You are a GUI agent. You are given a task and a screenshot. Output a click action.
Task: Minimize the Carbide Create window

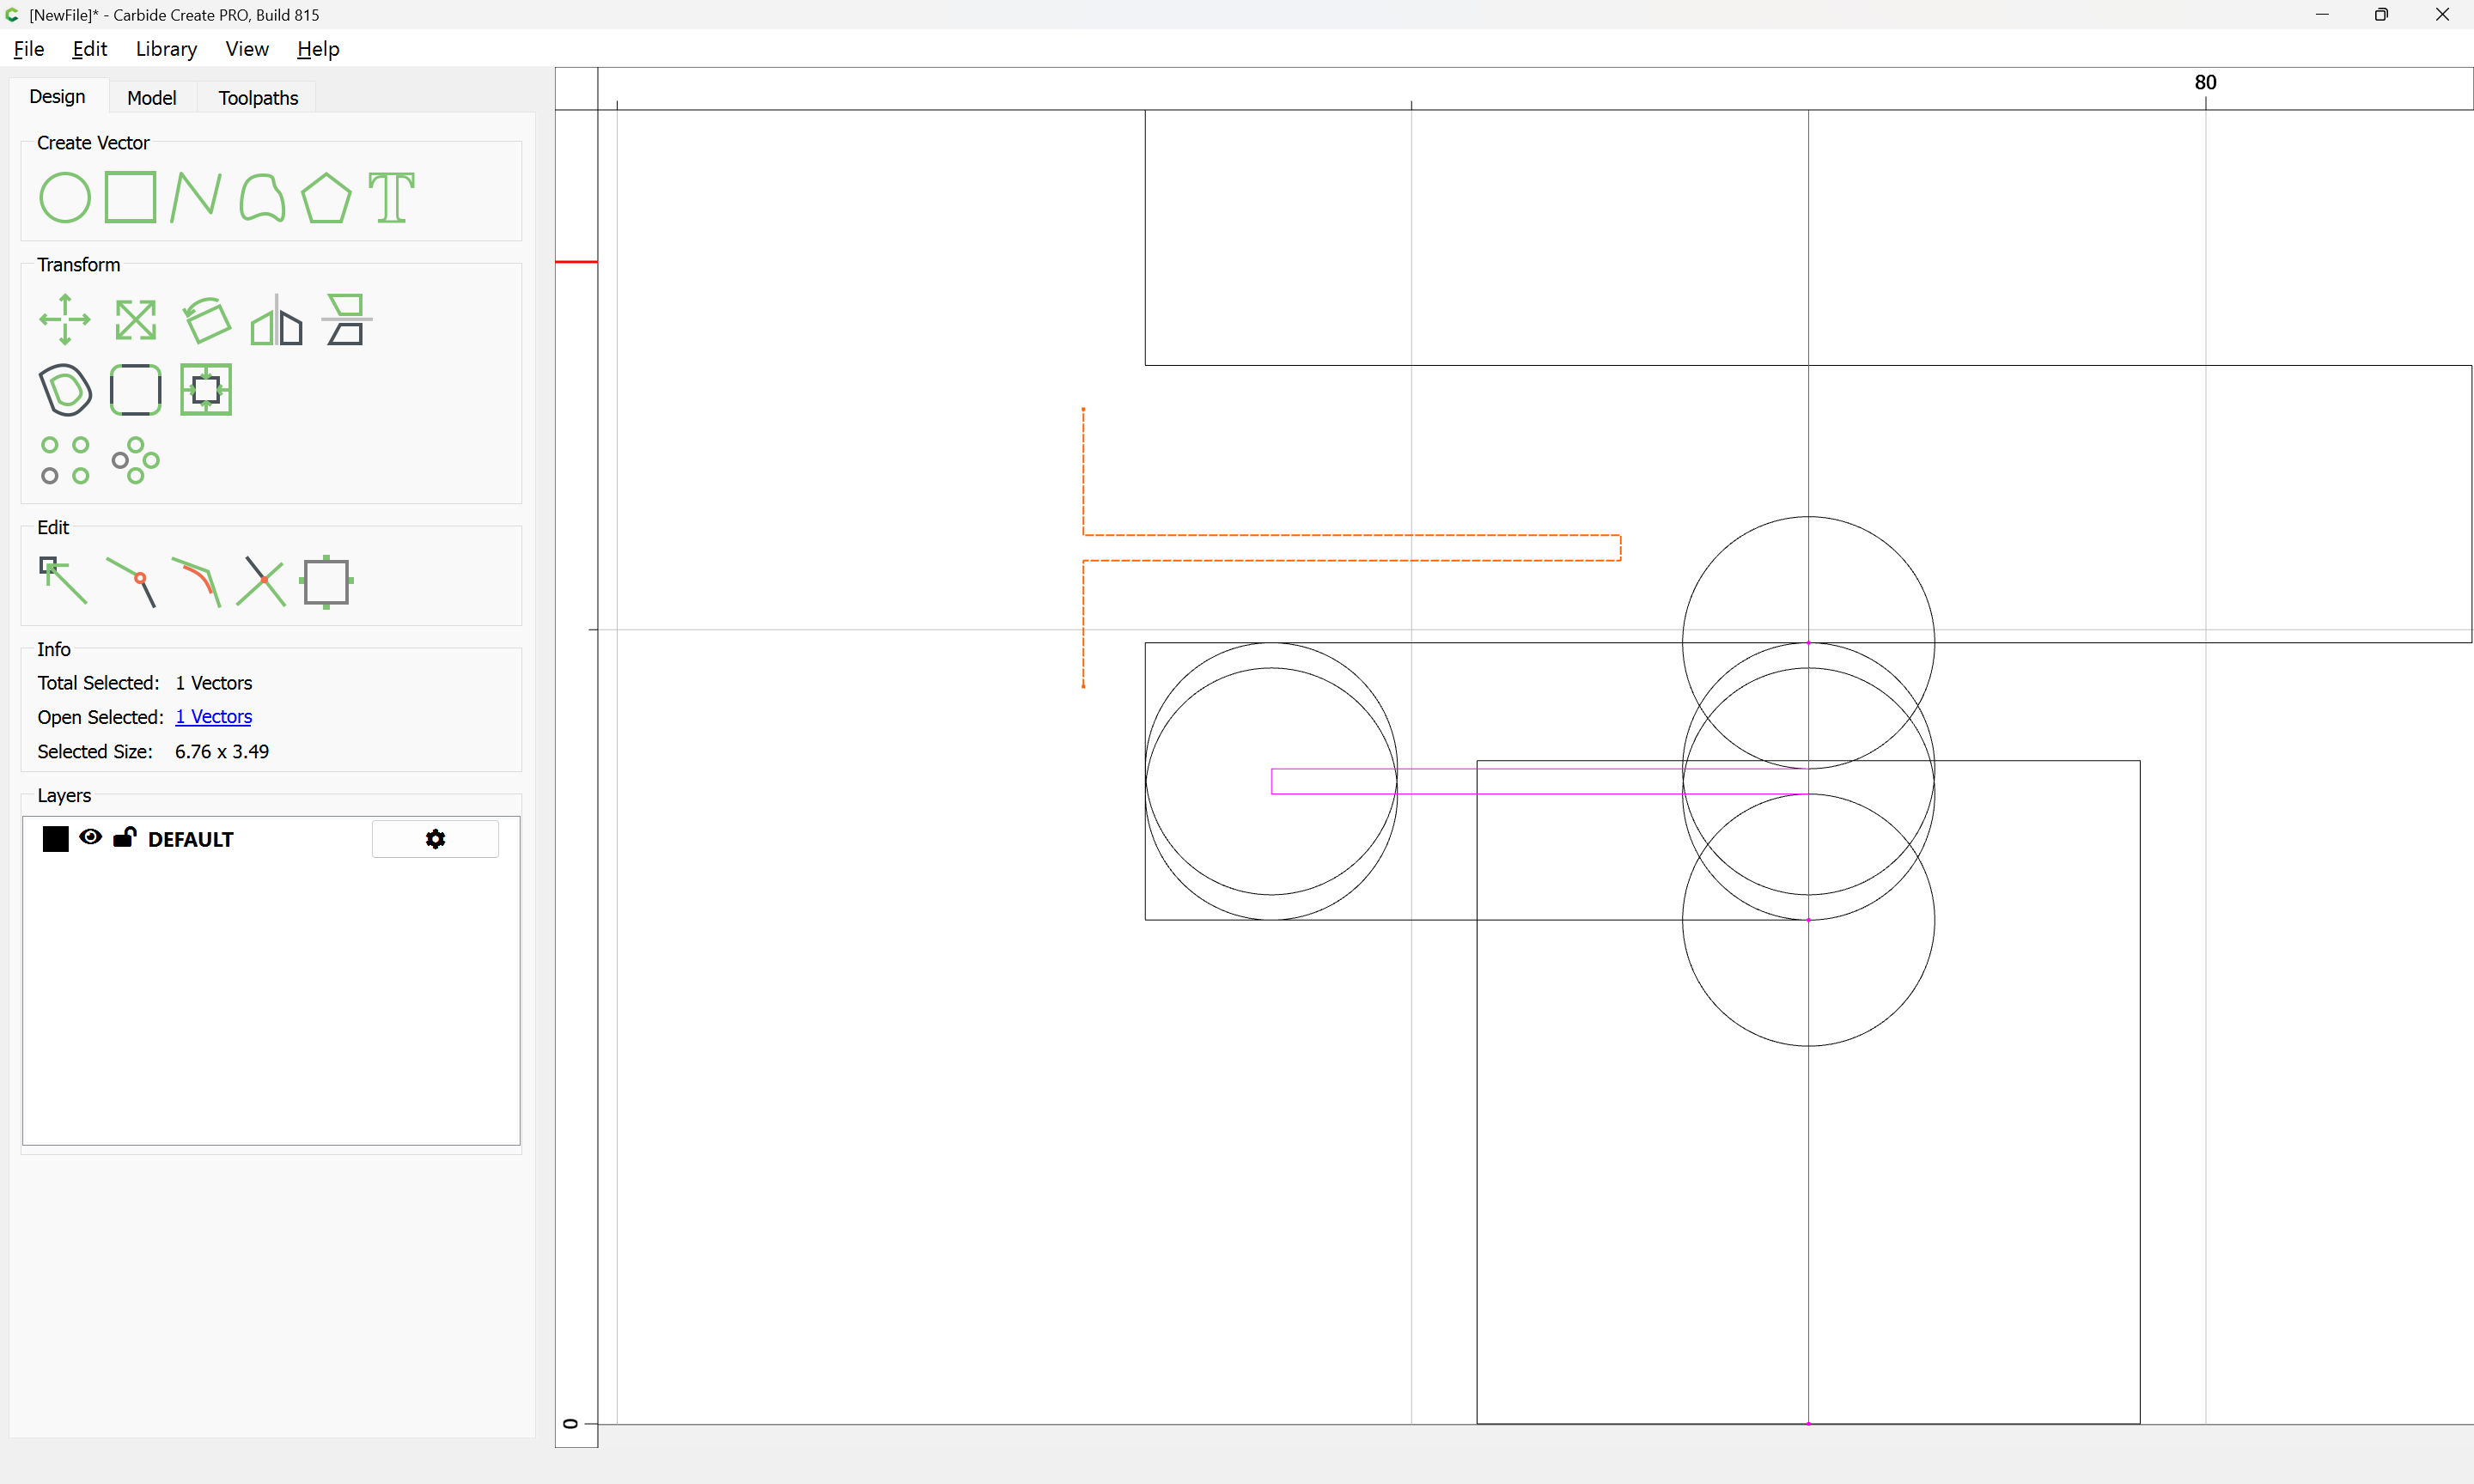pyautogui.click(x=2322, y=15)
